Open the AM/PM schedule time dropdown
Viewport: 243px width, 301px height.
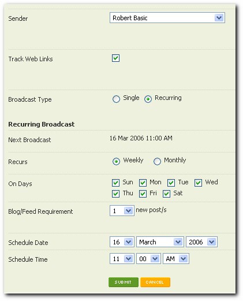176,259
